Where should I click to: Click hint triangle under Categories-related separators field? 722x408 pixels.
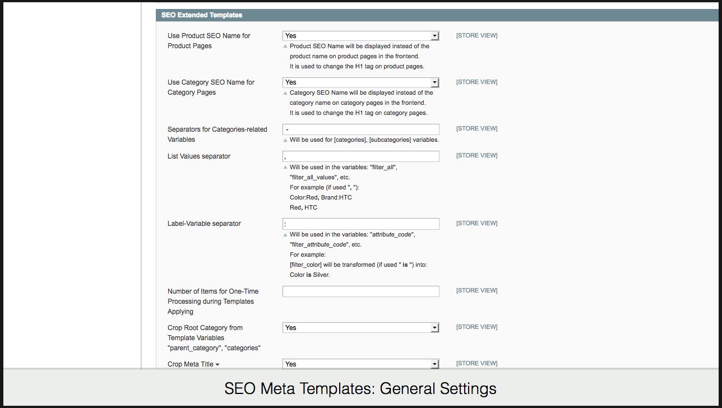coord(285,140)
